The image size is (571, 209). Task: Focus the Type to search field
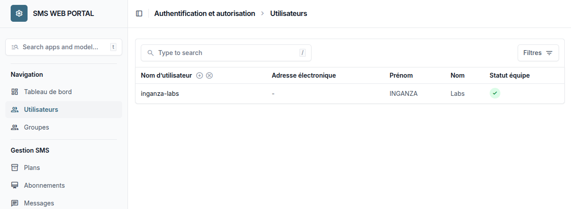click(226, 53)
